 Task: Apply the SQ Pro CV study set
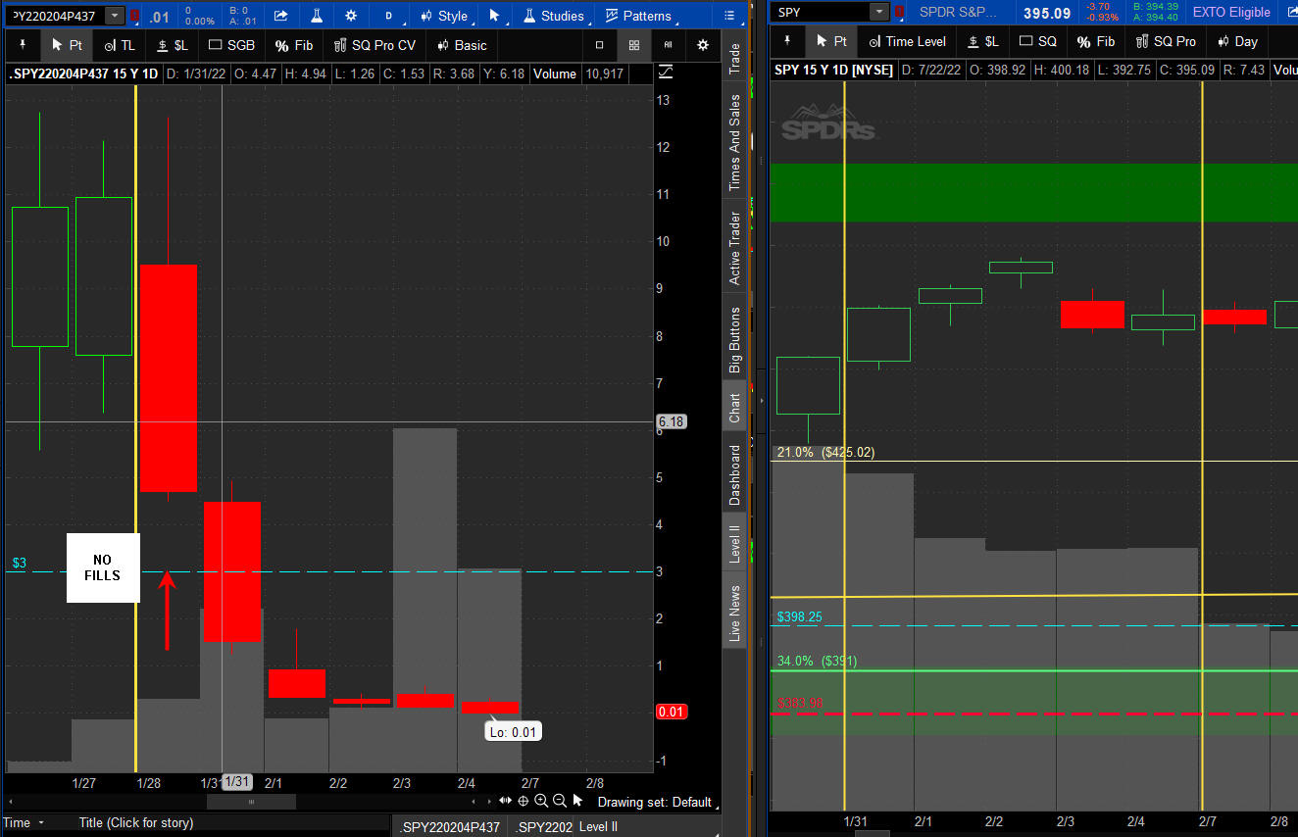tap(374, 45)
